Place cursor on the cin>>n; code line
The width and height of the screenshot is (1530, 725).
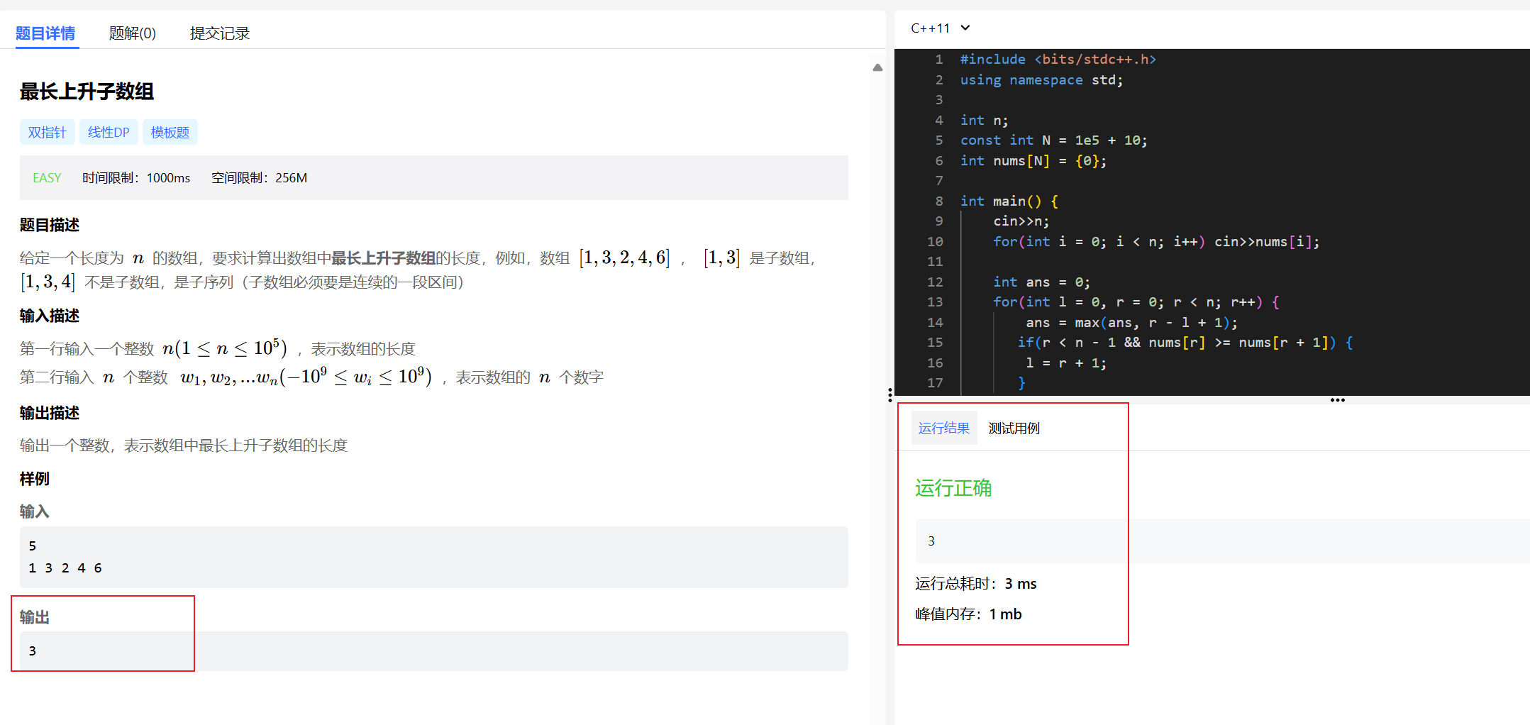(1021, 221)
